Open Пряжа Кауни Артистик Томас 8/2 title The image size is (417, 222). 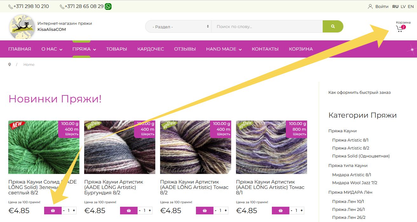click(x=194, y=187)
